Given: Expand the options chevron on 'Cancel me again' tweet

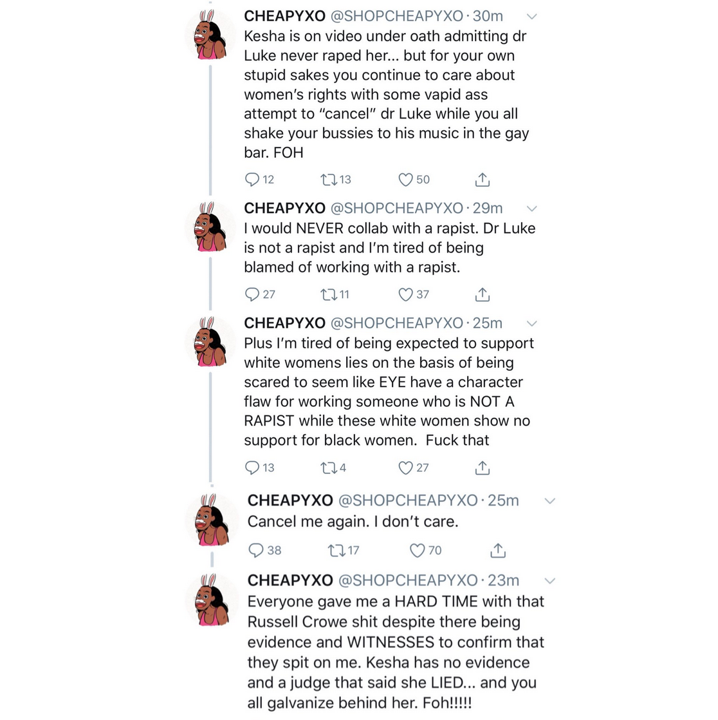Looking at the screenshot, I should point(549,500).
